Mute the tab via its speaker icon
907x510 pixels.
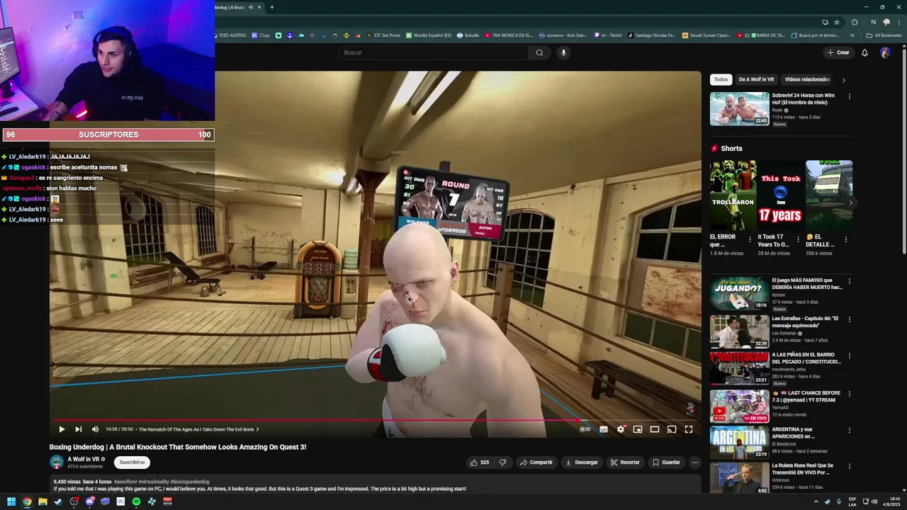pos(250,7)
